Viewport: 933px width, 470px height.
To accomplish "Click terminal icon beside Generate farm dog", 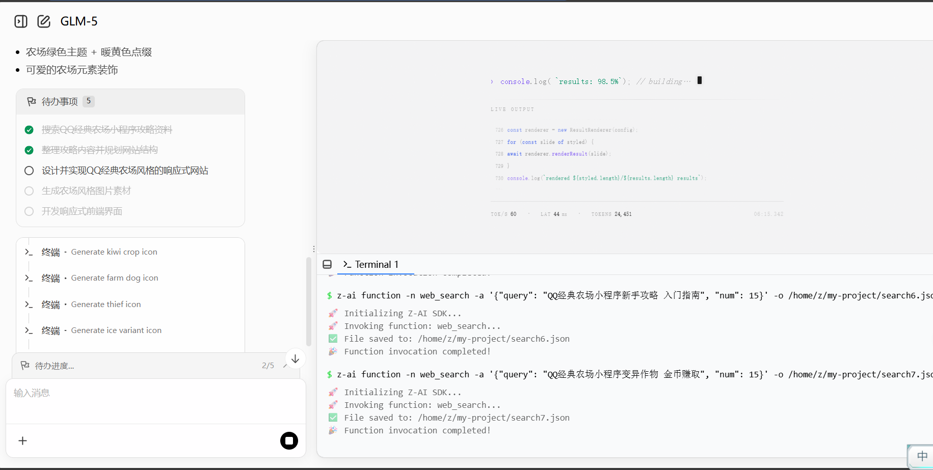I will coord(29,278).
